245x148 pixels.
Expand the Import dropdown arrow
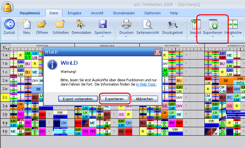pyautogui.click(x=195, y=37)
